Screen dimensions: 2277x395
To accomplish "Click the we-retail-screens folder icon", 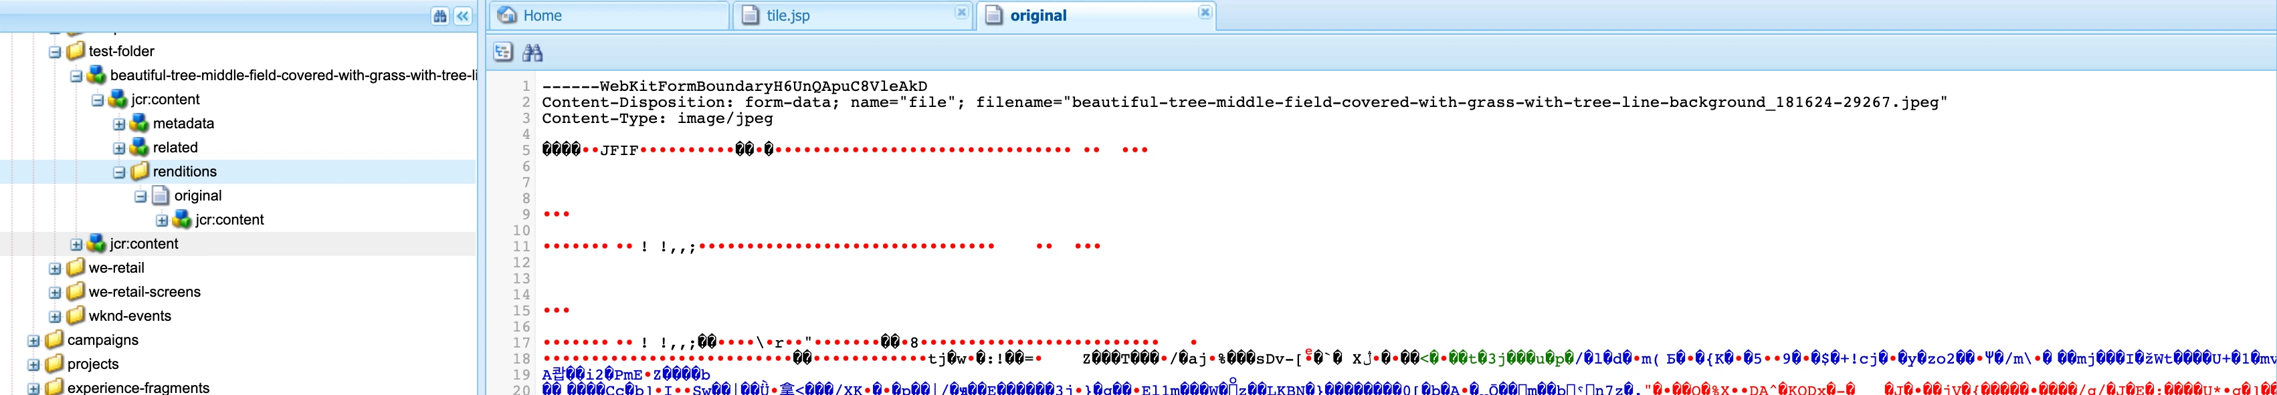I will click(76, 291).
